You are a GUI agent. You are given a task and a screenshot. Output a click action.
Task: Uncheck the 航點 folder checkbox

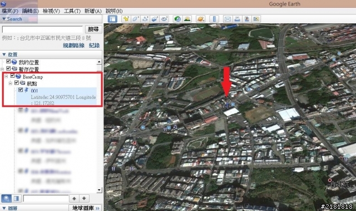(17, 83)
